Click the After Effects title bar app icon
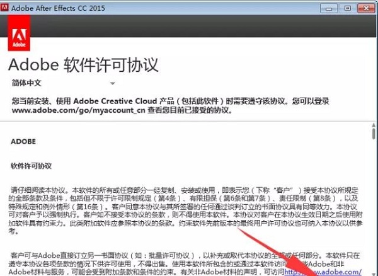Screen dimensions: 378x276 click(x=4, y=8)
